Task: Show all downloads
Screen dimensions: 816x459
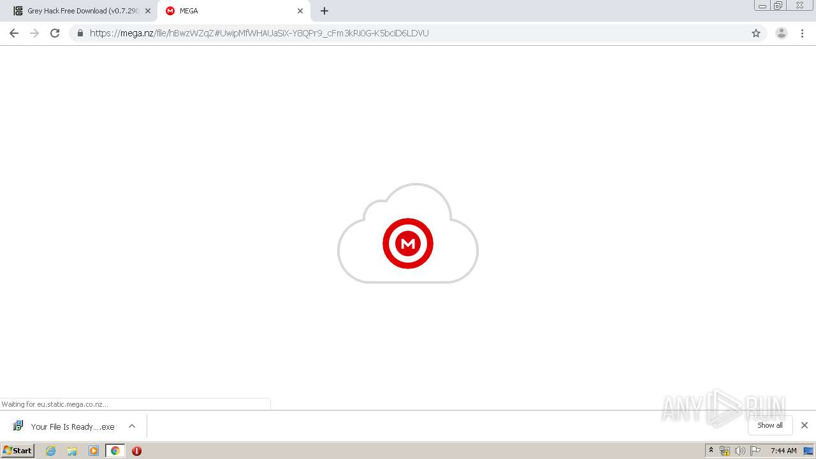Action: [770, 425]
